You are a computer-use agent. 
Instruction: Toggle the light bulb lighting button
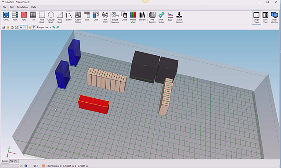25,27
